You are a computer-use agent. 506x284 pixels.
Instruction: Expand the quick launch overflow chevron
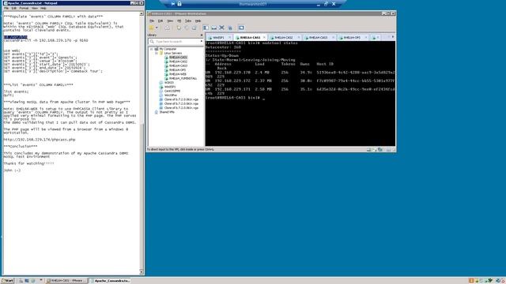point(41,280)
